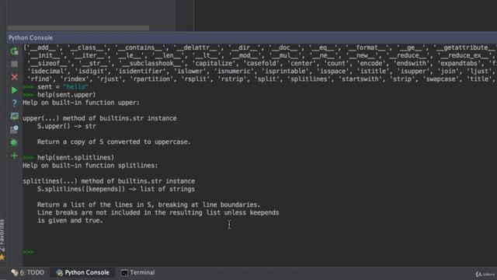This screenshot has height=280, width=497.
Task: Click 'Help on built-in function splitlines:' text
Action: 90,166
